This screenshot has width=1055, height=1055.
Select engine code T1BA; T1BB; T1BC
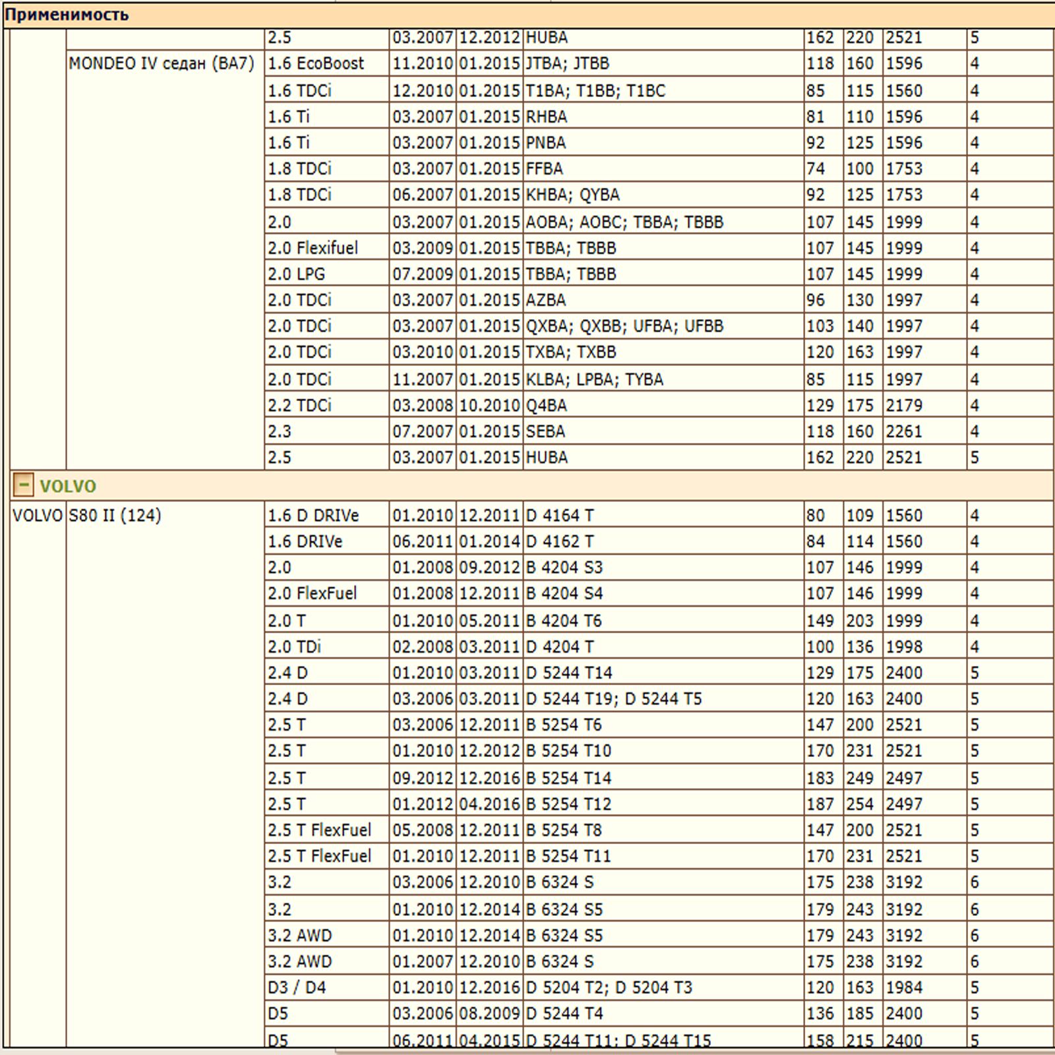pos(595,90)
